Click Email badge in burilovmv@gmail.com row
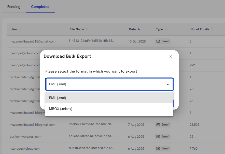The width and height of the screenshot is (225, 154). (x=163, y=136)
